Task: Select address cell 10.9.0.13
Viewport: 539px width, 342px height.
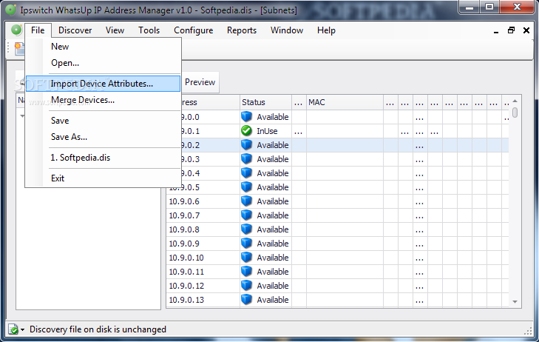Action: click(203, 300)
